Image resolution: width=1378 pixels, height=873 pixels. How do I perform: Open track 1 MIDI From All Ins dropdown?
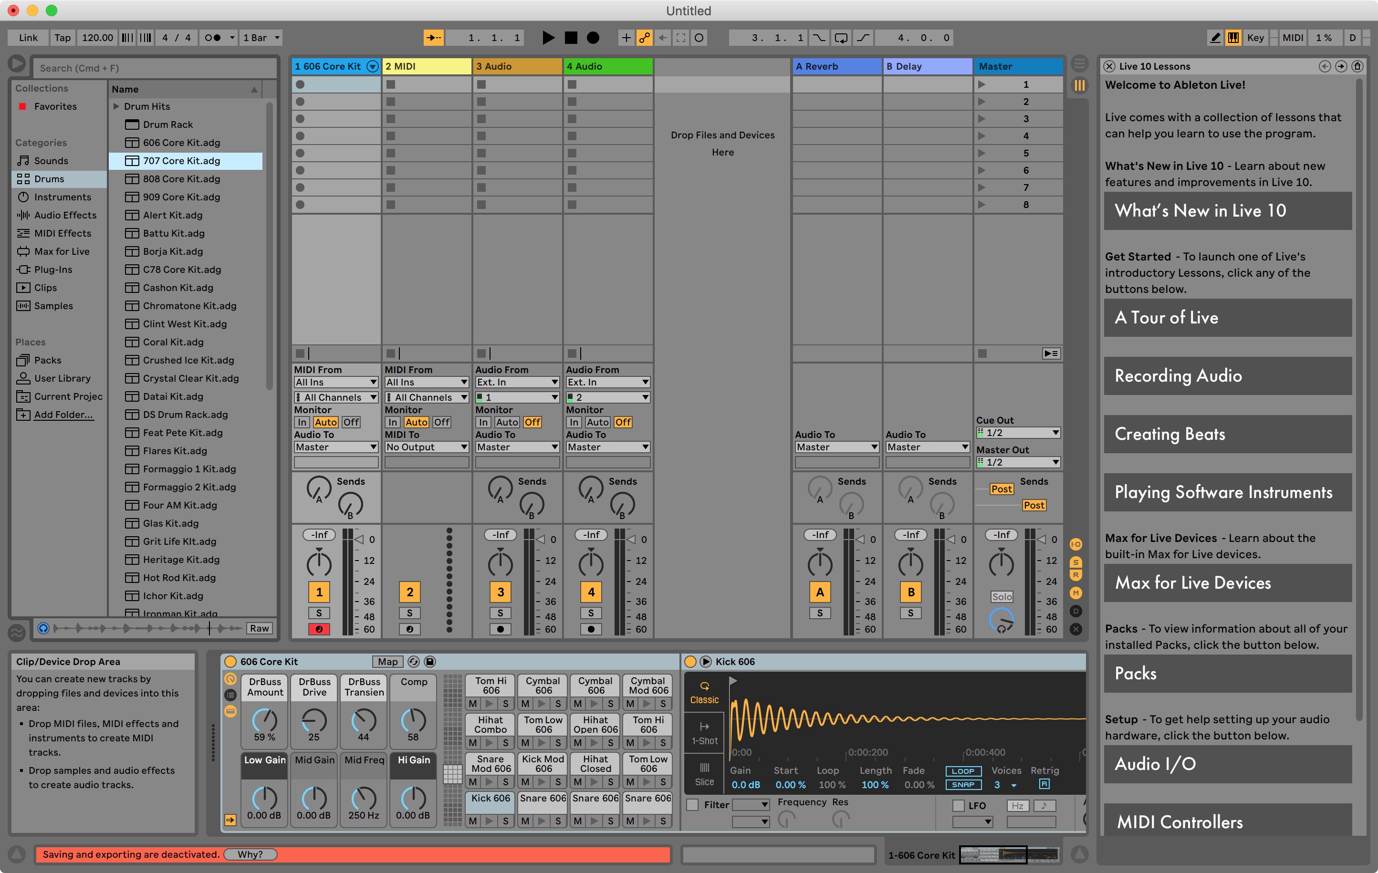point(336,382)
